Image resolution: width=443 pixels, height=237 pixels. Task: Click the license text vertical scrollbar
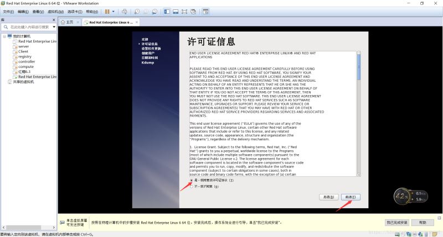pos(358,110)
